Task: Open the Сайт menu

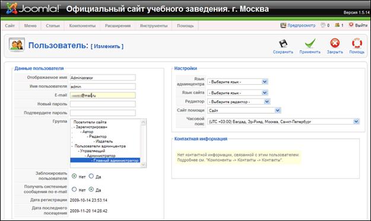Action: 9,25
